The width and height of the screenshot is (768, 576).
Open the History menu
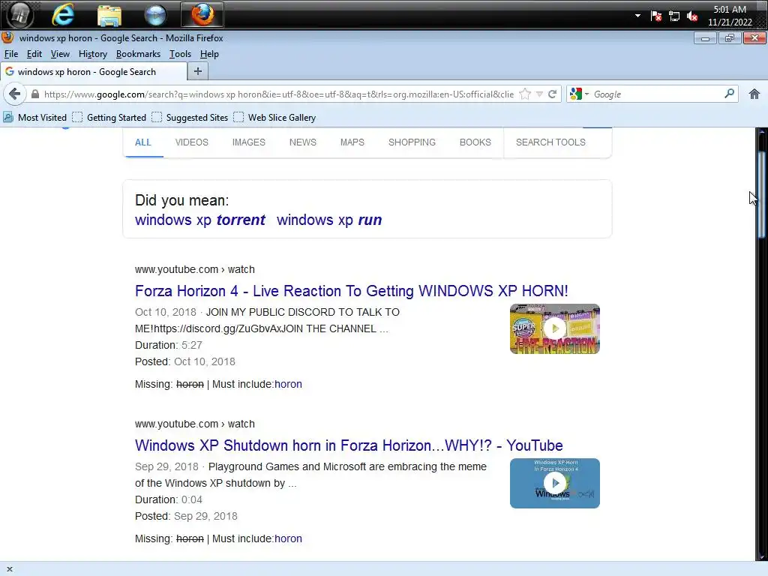coord(92,54)
